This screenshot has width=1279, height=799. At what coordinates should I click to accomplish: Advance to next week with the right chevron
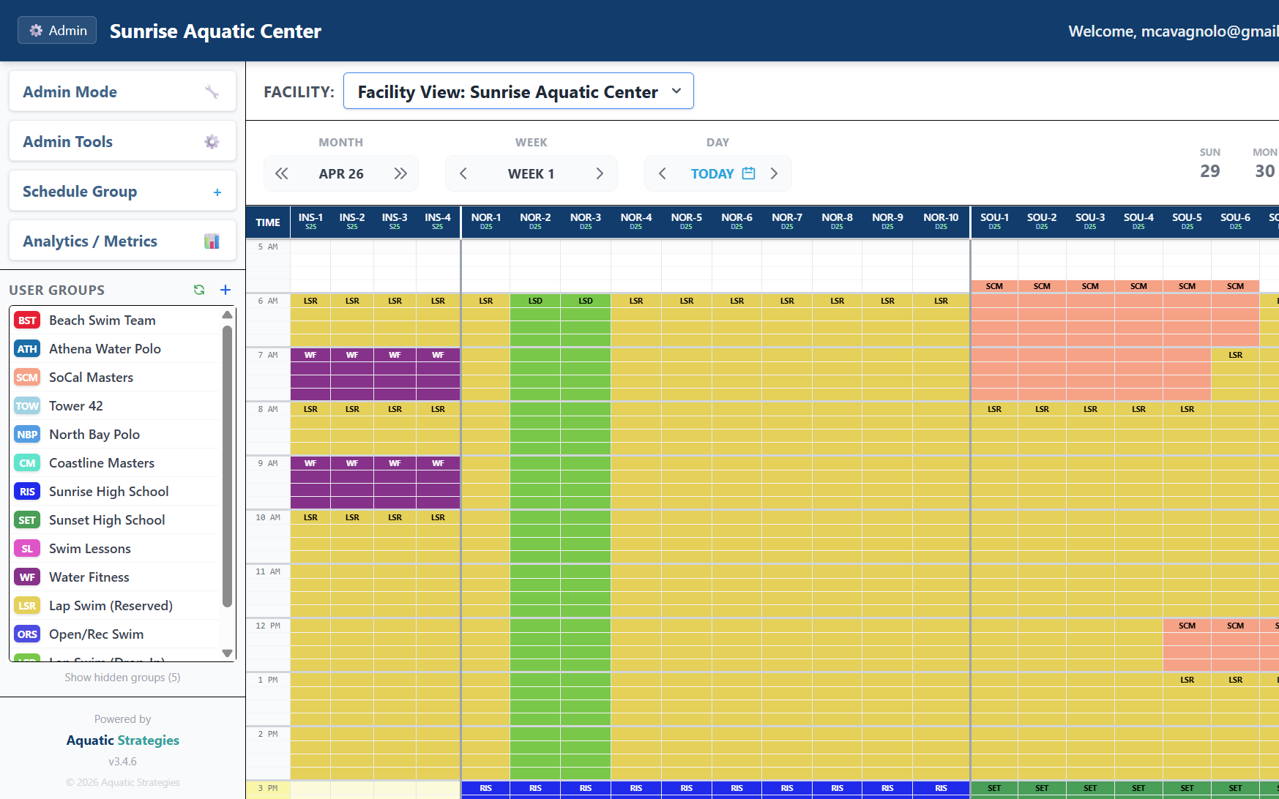click(x=600, y=173)
